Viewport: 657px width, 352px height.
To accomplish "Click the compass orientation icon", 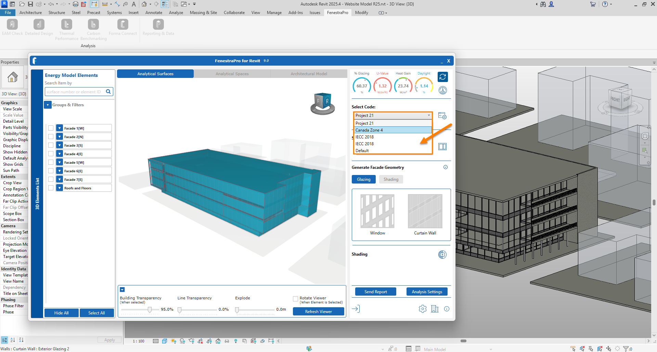I will tap(442, 91).
